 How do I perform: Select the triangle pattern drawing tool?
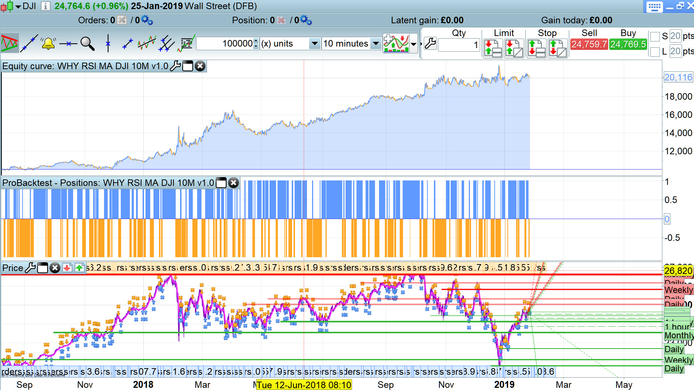(9, 44)
